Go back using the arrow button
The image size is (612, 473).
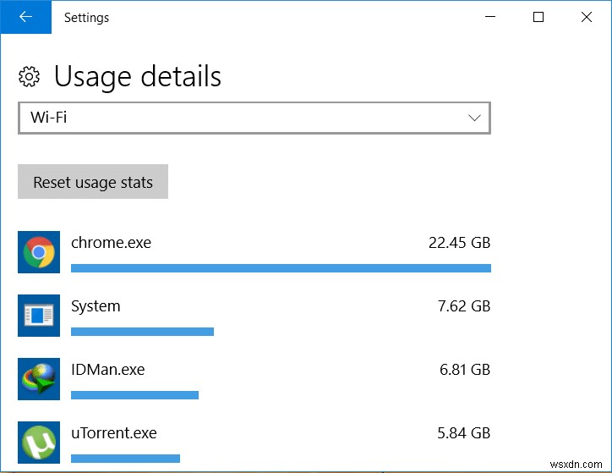pyautogui.click(x=25, y=17)
